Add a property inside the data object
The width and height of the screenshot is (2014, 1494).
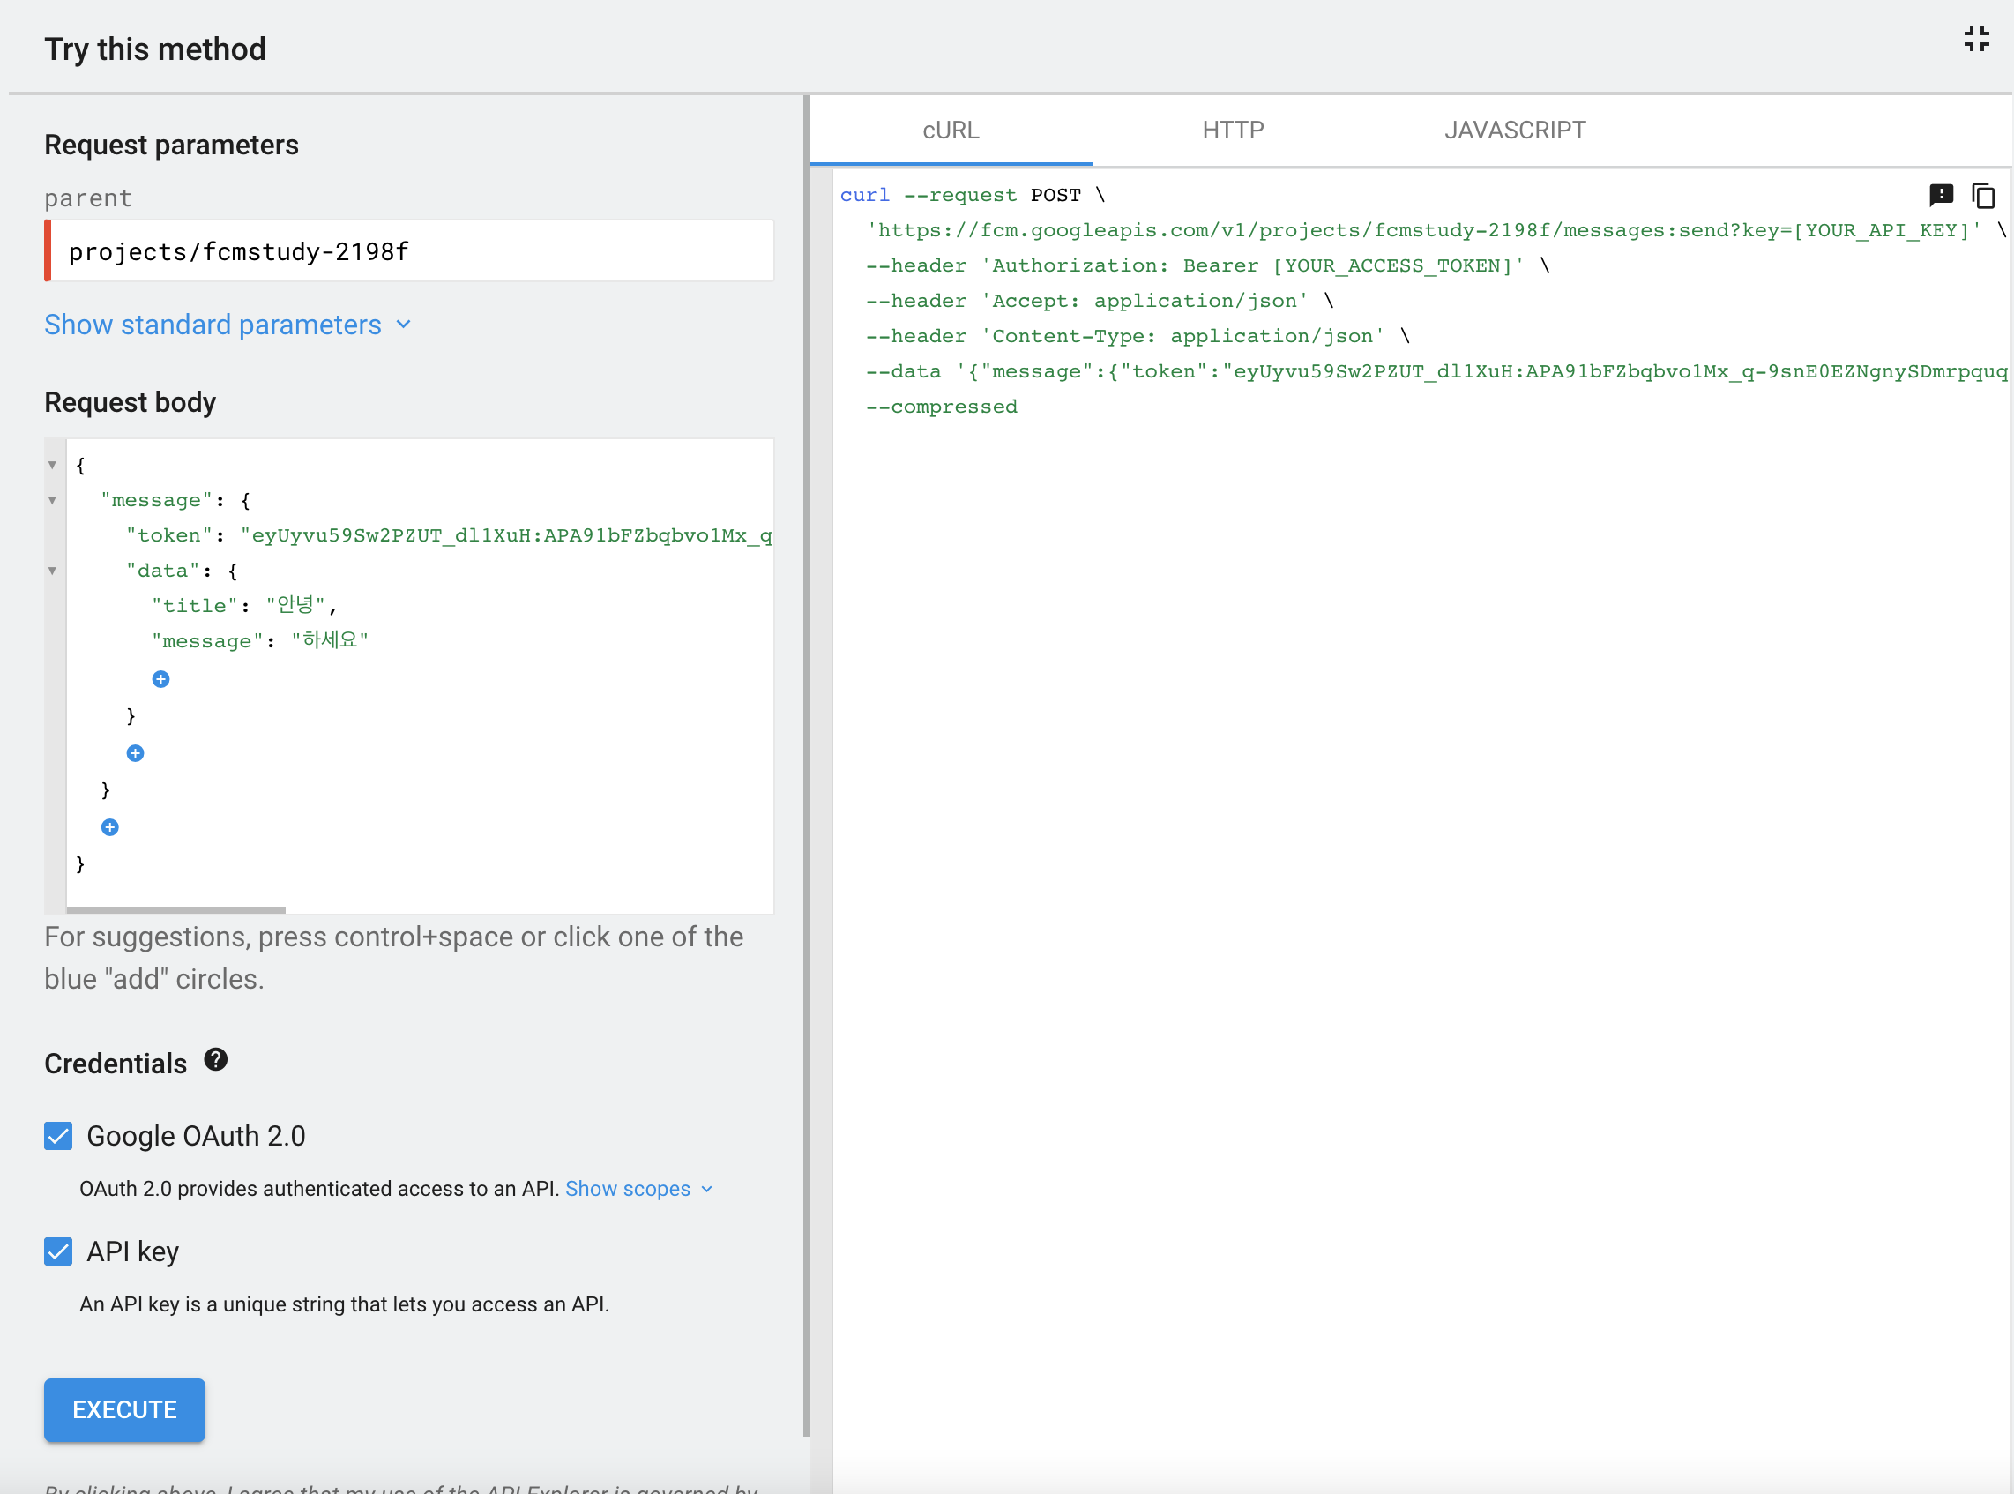pos(160,679)
